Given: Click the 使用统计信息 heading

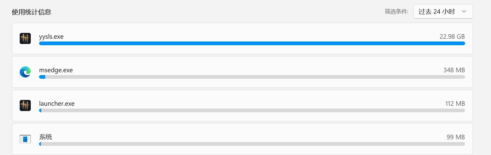Looking at the screenshot, I should point(31,12).
